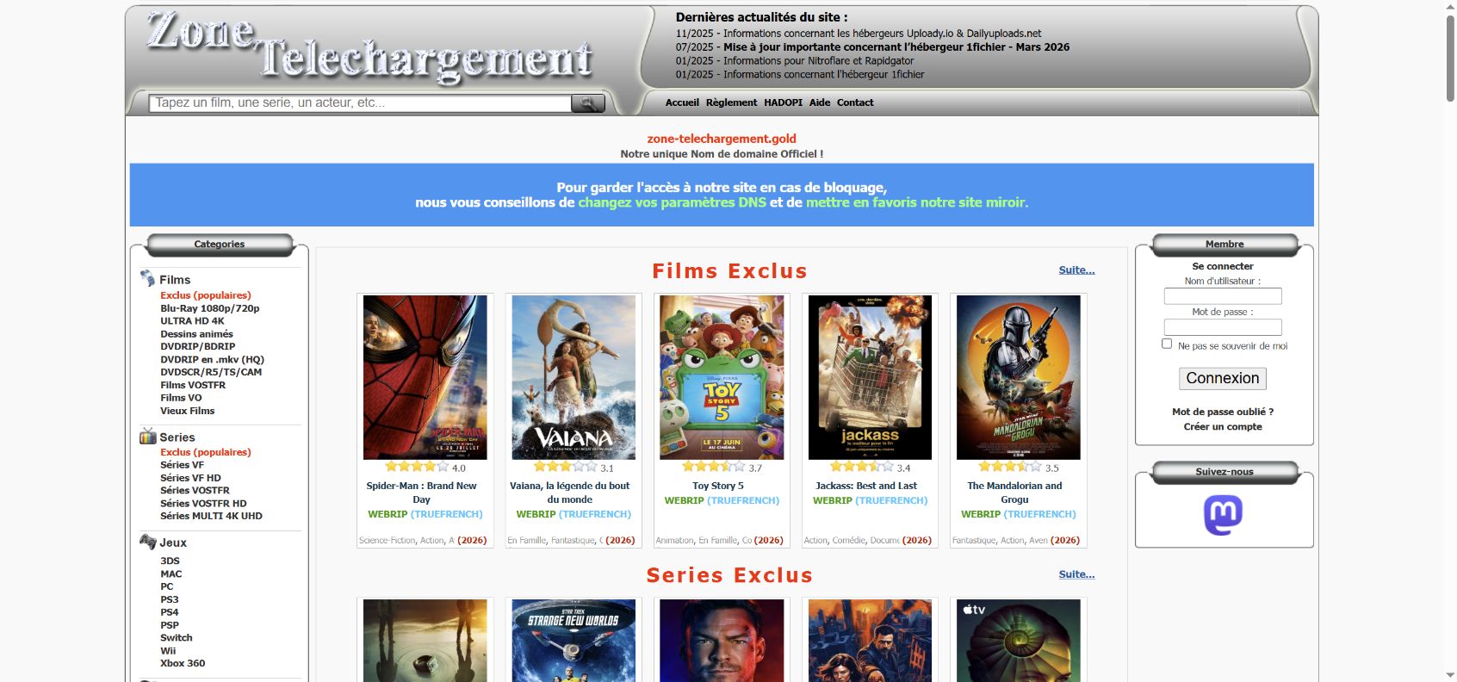Open the 1fichier Mars 2026 update news

pyautogui.click(x=896, y=47)
